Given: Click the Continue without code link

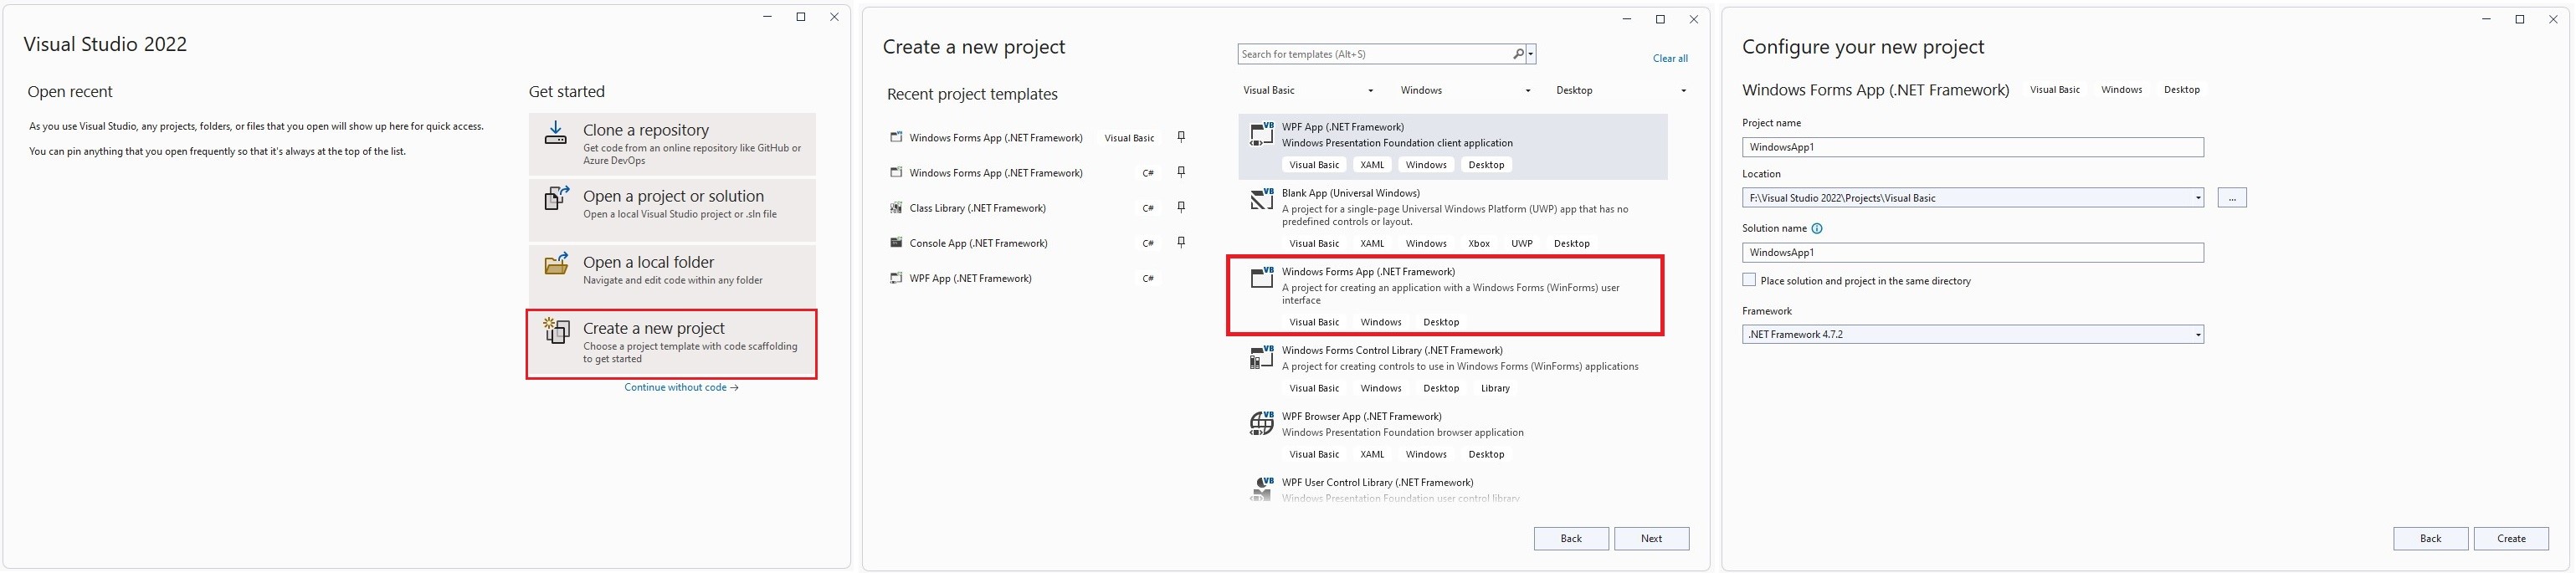Looking at the screenshot, I should coord(681,387).
